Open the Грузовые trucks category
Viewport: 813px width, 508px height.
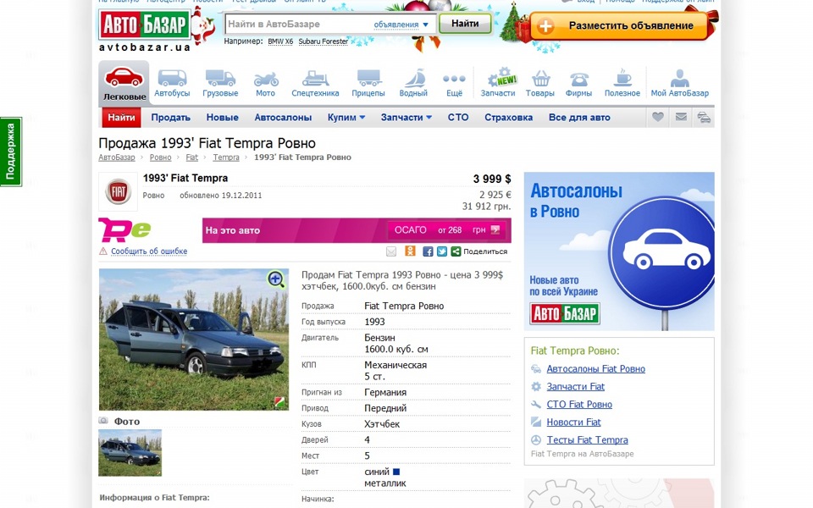tap(220, 83)
